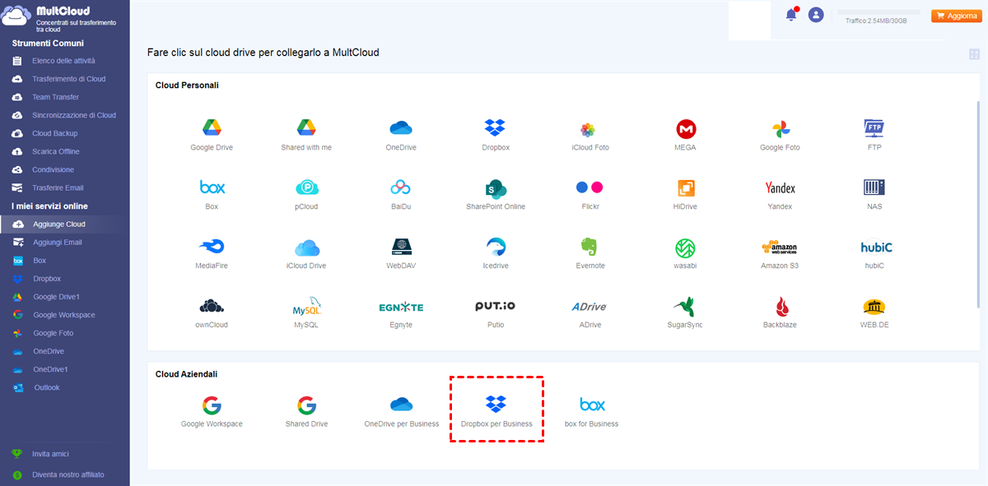Image resolution: width=988 pixels, height=486 pixels.
Task: Click Invita amici link
Action: 50,454
